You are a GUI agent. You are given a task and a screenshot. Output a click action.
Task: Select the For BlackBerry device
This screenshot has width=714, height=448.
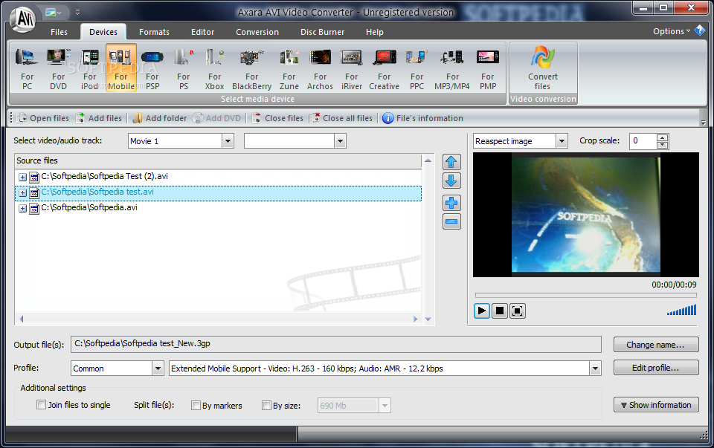click(x=252, y=68)
